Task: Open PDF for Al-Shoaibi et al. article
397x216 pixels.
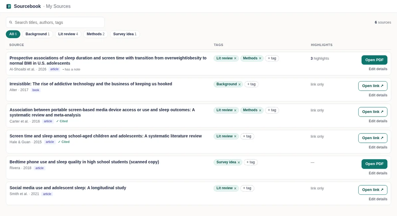Action: coord(374,60)
